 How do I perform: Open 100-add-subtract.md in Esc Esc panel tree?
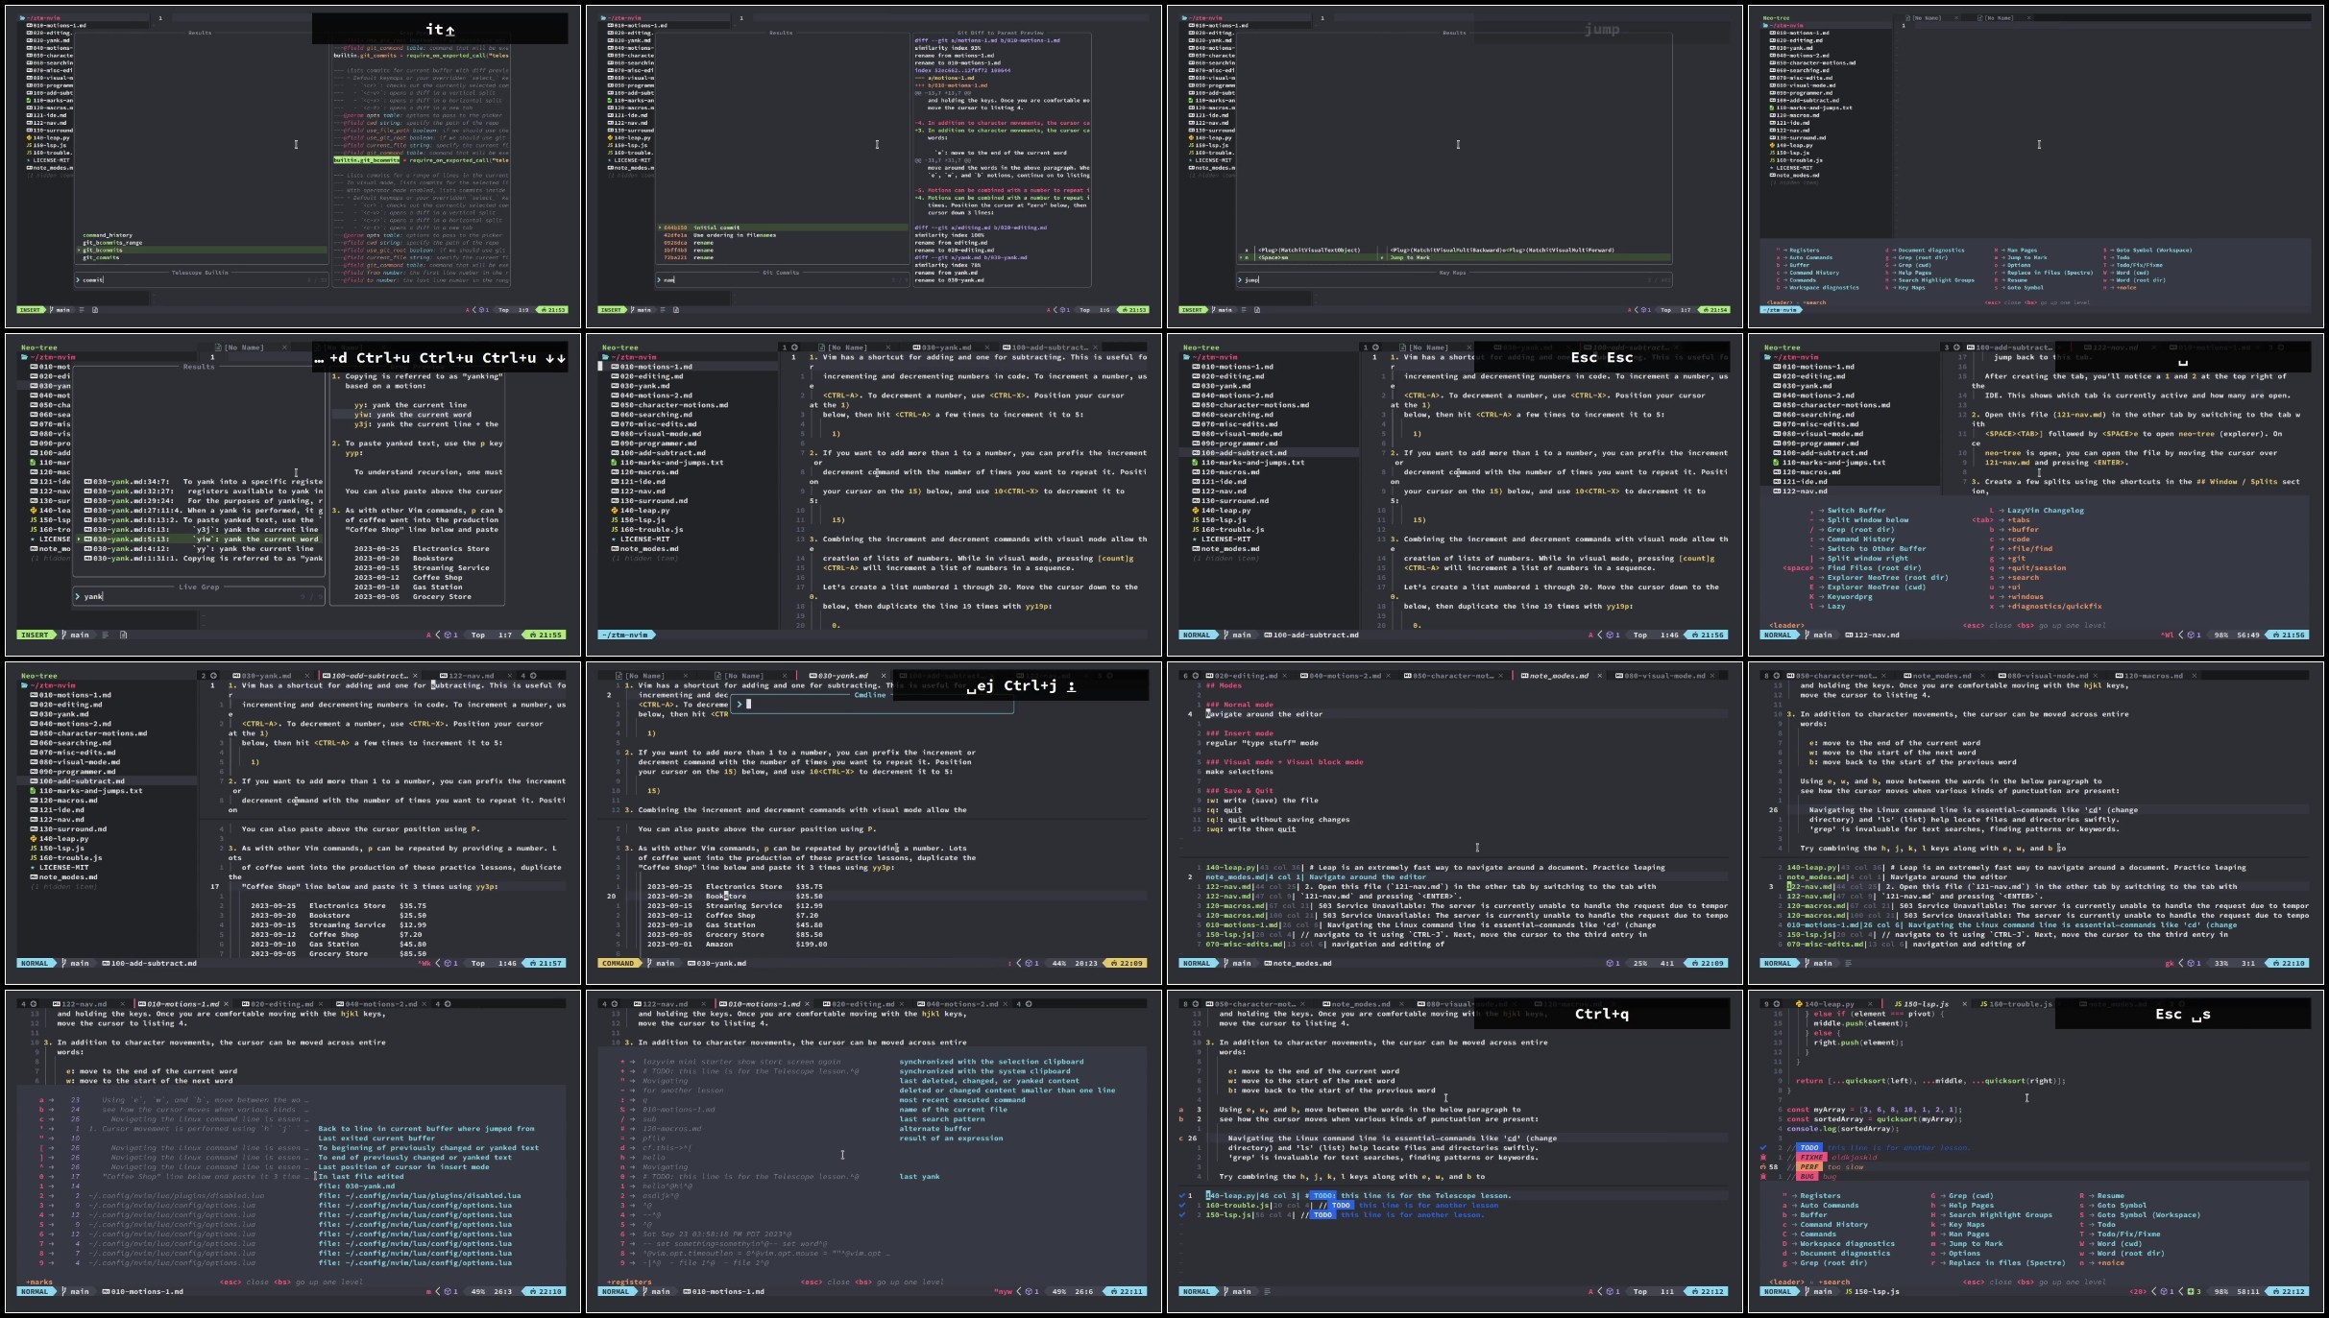[1241, 453]
